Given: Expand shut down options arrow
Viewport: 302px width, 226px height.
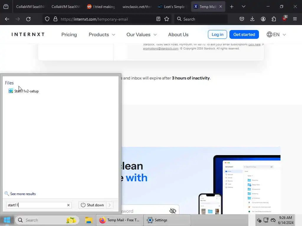Looking at the screenshot, I should click(110, 205).
